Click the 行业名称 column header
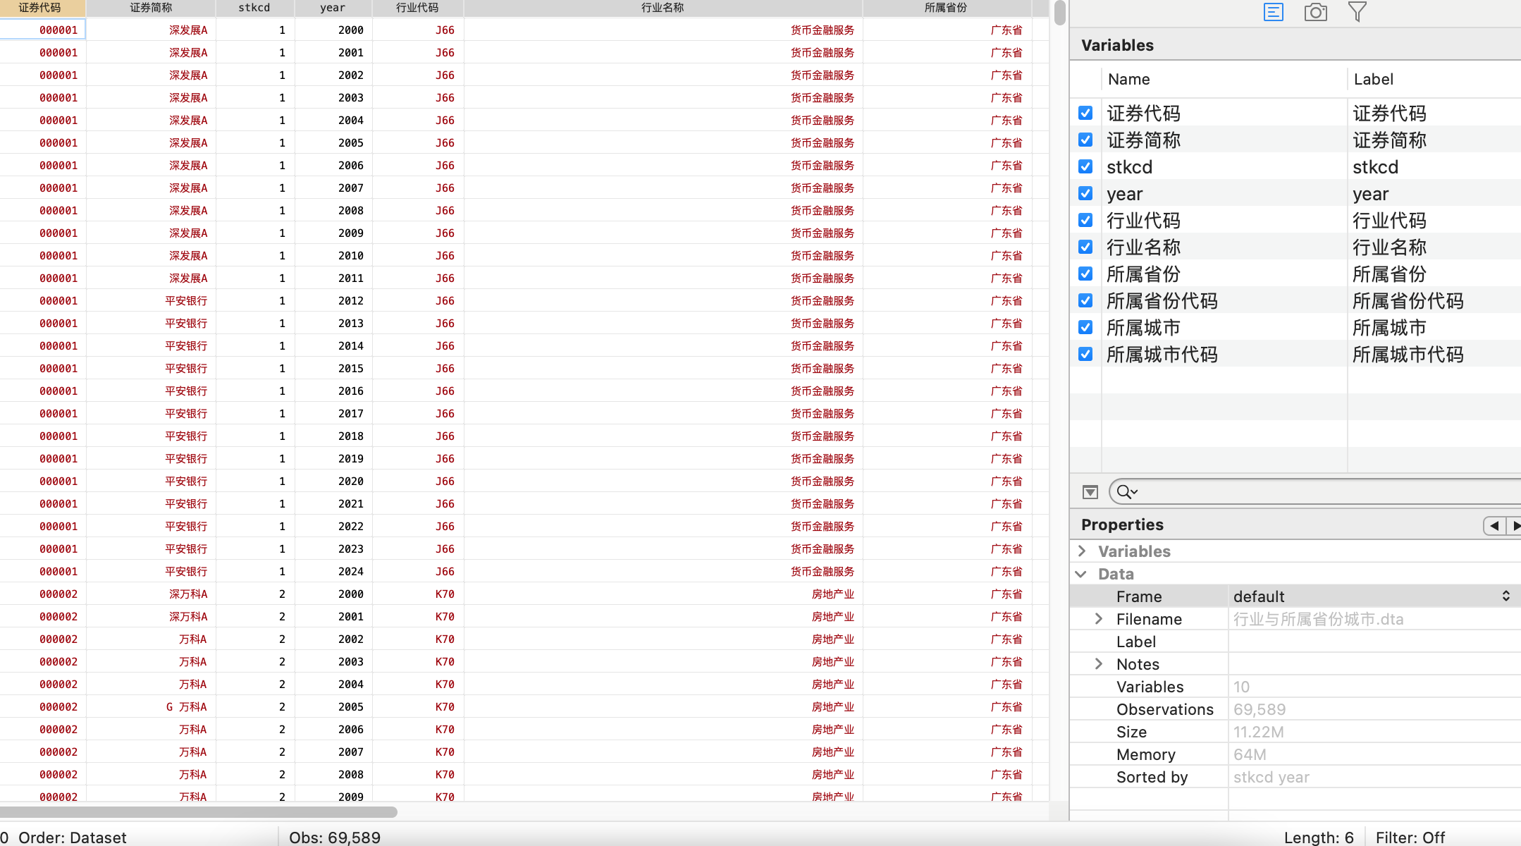This screenshot has width=1521, height=846. tap(663, 8)
